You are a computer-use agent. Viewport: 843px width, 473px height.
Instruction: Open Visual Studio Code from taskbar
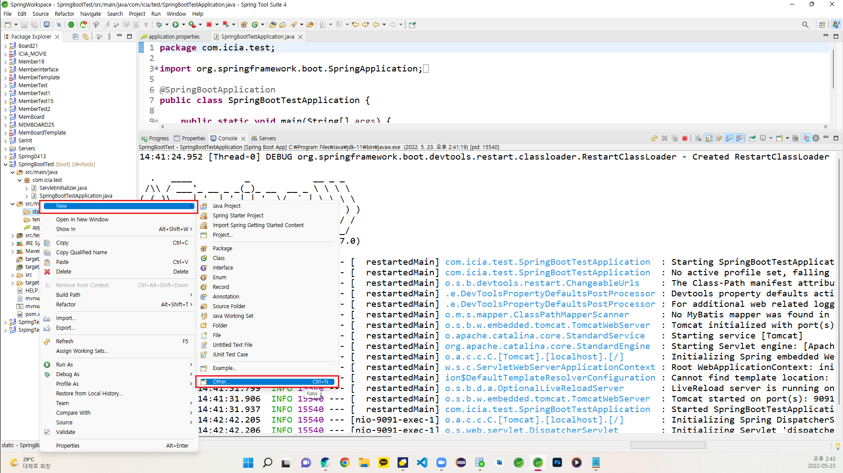[x=422, y=462]
